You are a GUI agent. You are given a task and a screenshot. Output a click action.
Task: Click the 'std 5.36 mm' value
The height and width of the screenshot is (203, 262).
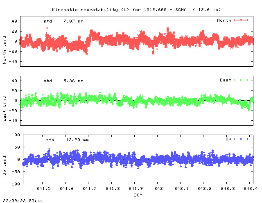point(63,81)
